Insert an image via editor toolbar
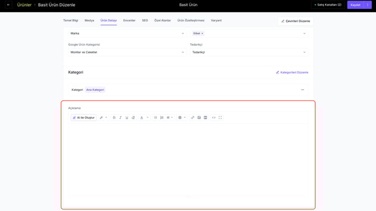 tap(199, 117)
